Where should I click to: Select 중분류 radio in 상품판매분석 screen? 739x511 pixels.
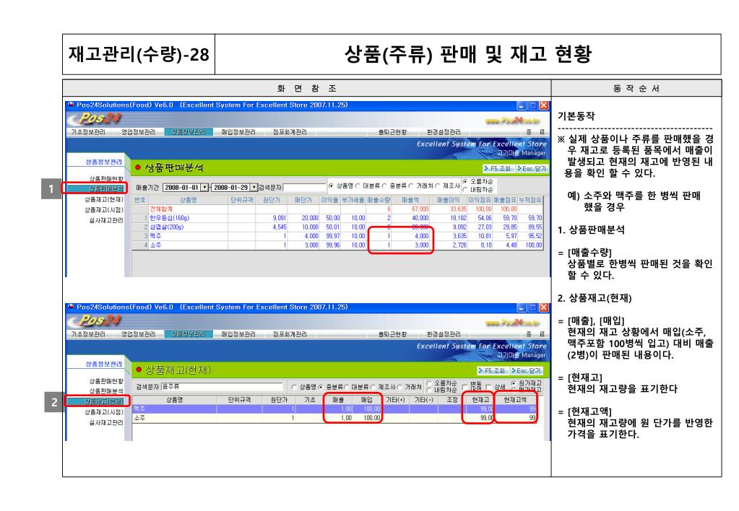[x=384, y=186]
